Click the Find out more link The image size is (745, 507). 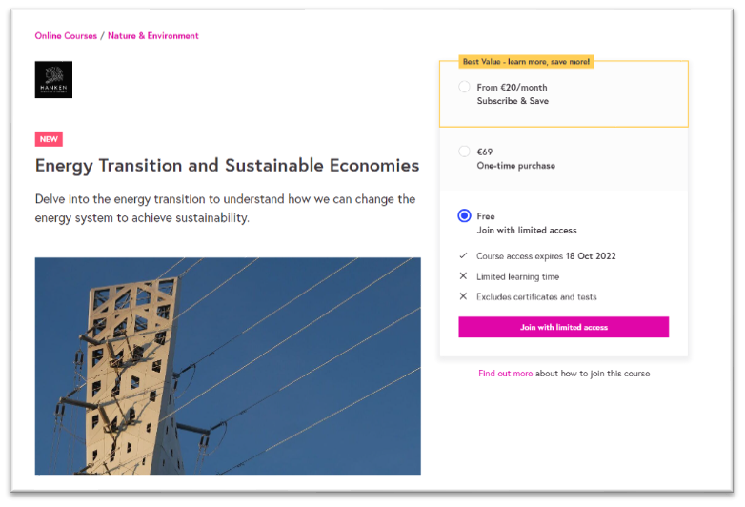tap(505, 374)
